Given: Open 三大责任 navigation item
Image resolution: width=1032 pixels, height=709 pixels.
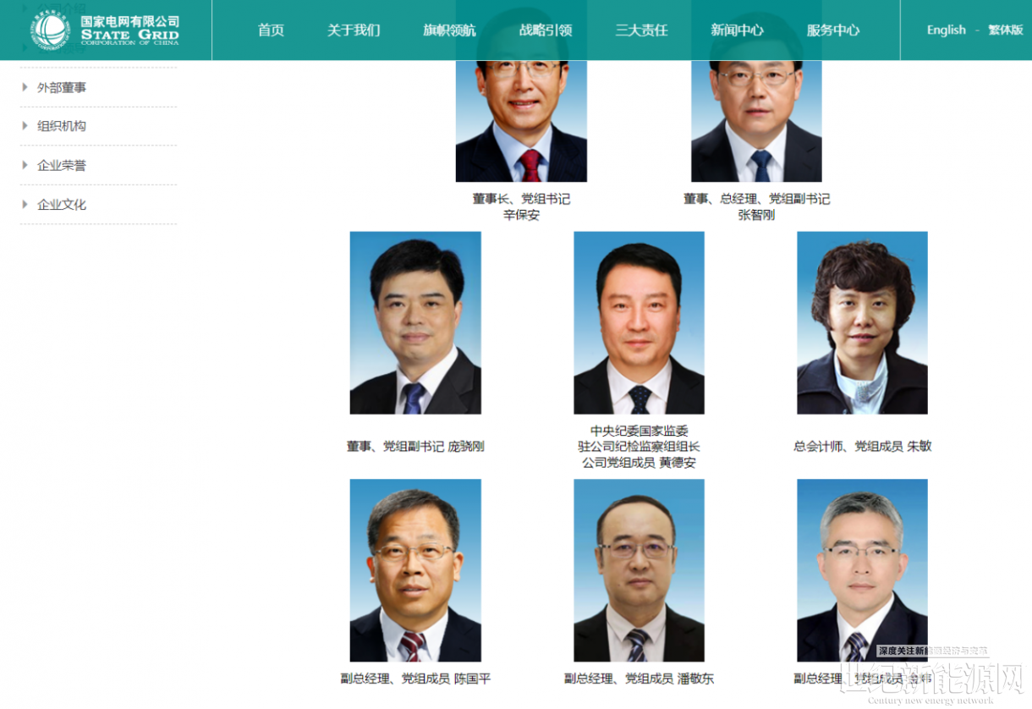Looking at the screenshot, I should [x=641, y=30].
